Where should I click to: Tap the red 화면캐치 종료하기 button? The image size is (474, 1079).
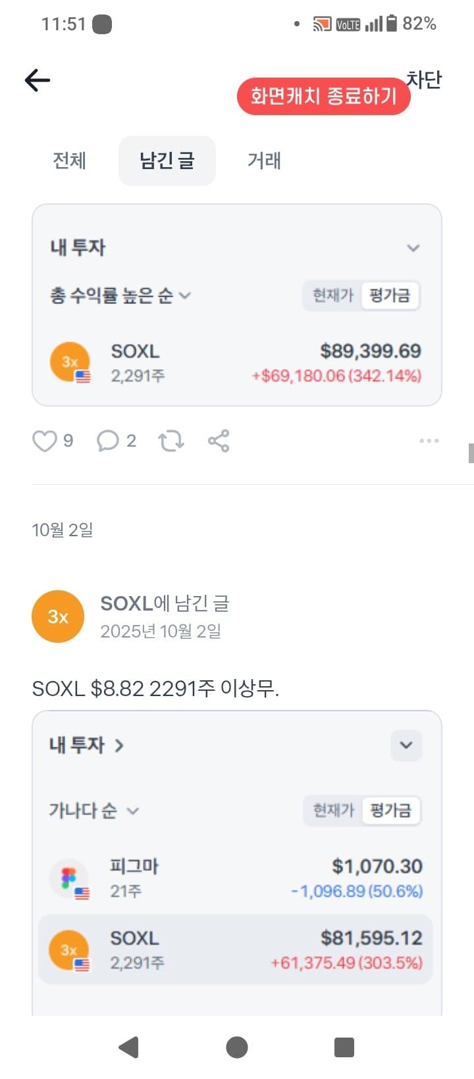click(x=323, y=97)
